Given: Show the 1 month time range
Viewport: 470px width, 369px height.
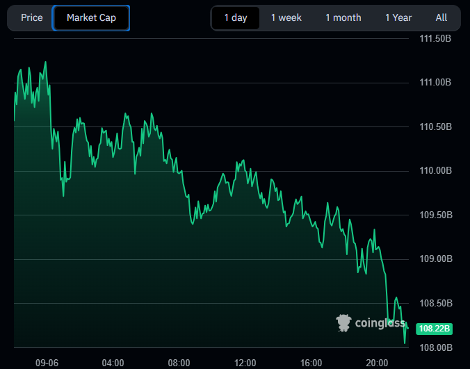Looking at the screenshot, I should coord(343,18).
